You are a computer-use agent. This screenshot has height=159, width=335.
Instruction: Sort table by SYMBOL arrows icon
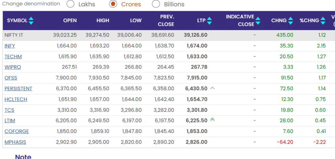[x=31, y=21]
